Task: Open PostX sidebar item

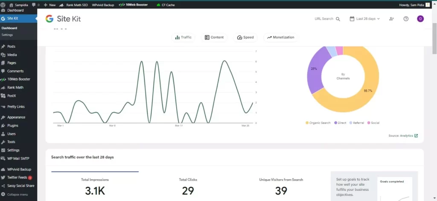Action: tap(18, 96)
